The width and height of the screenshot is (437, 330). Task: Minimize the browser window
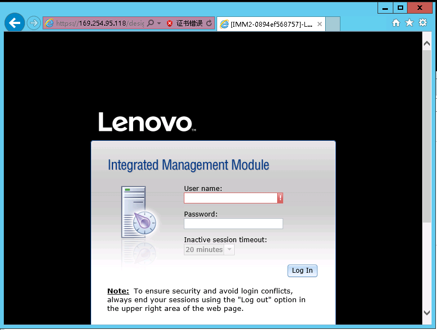point(385,8)
